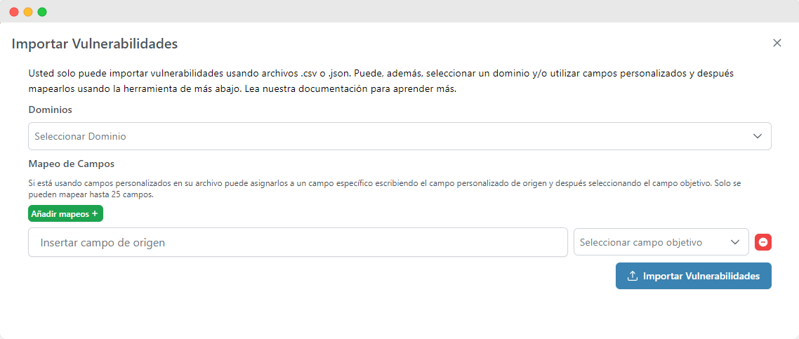Close the Importar Vulnerabilidades dialog with X

(x=777, y=44)
